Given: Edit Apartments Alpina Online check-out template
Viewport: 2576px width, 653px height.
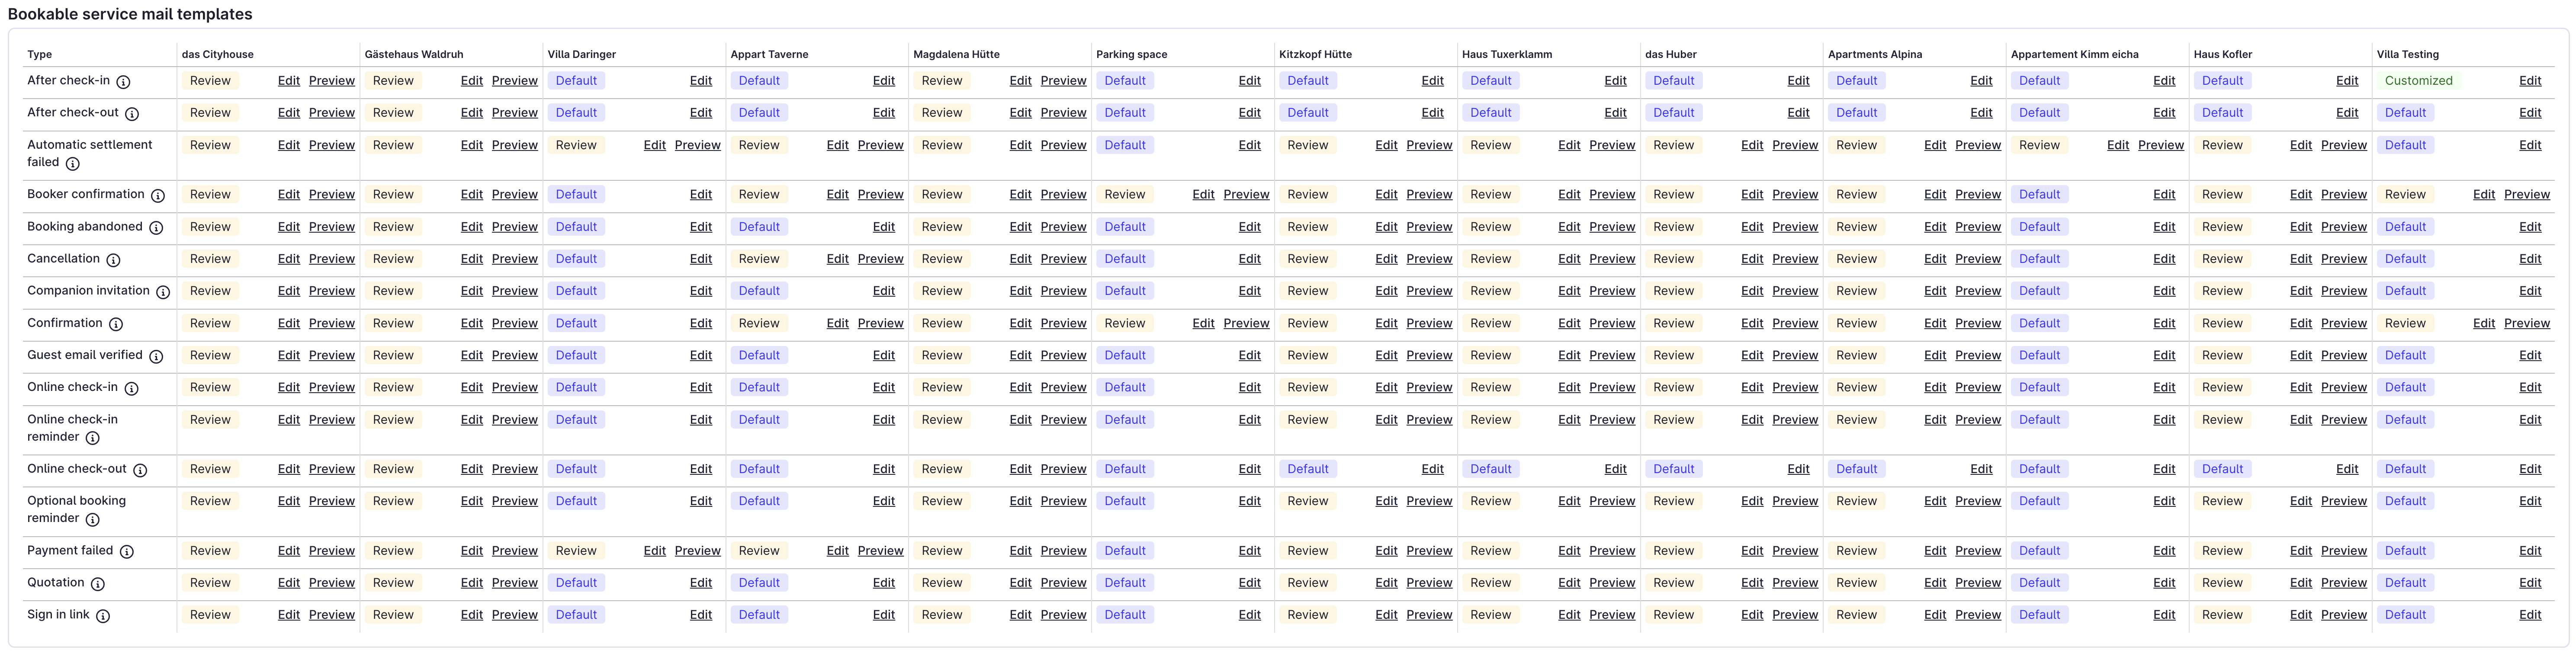Looking at the screenshot, I should click(1982, 469).
